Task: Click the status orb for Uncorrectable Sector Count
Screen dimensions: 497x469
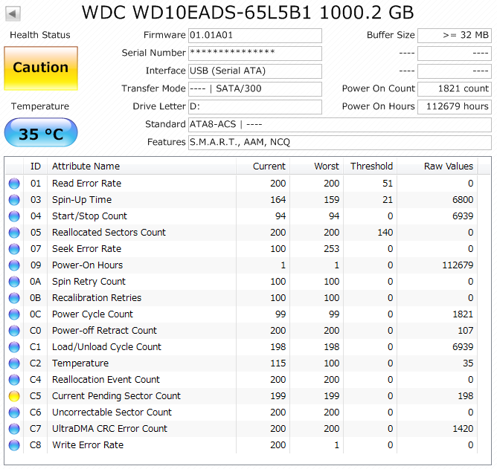Action: (14, 413)
